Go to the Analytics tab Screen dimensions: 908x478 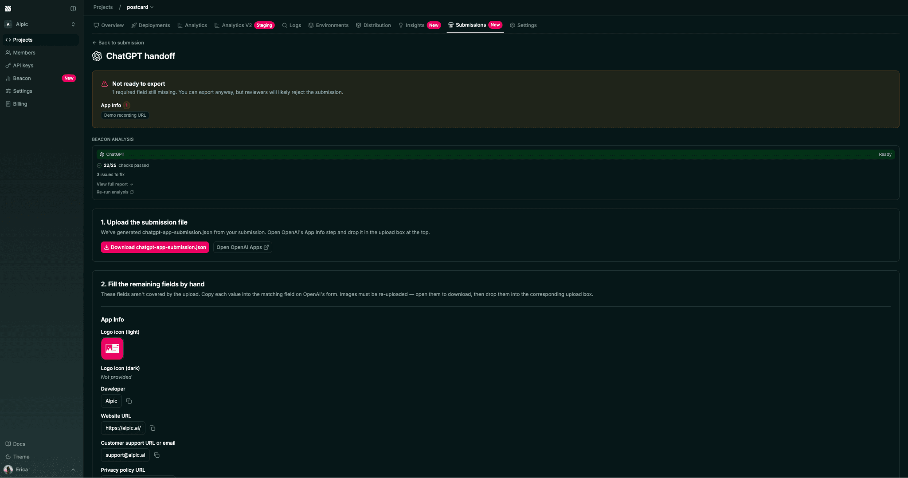[x=192, y=25]
